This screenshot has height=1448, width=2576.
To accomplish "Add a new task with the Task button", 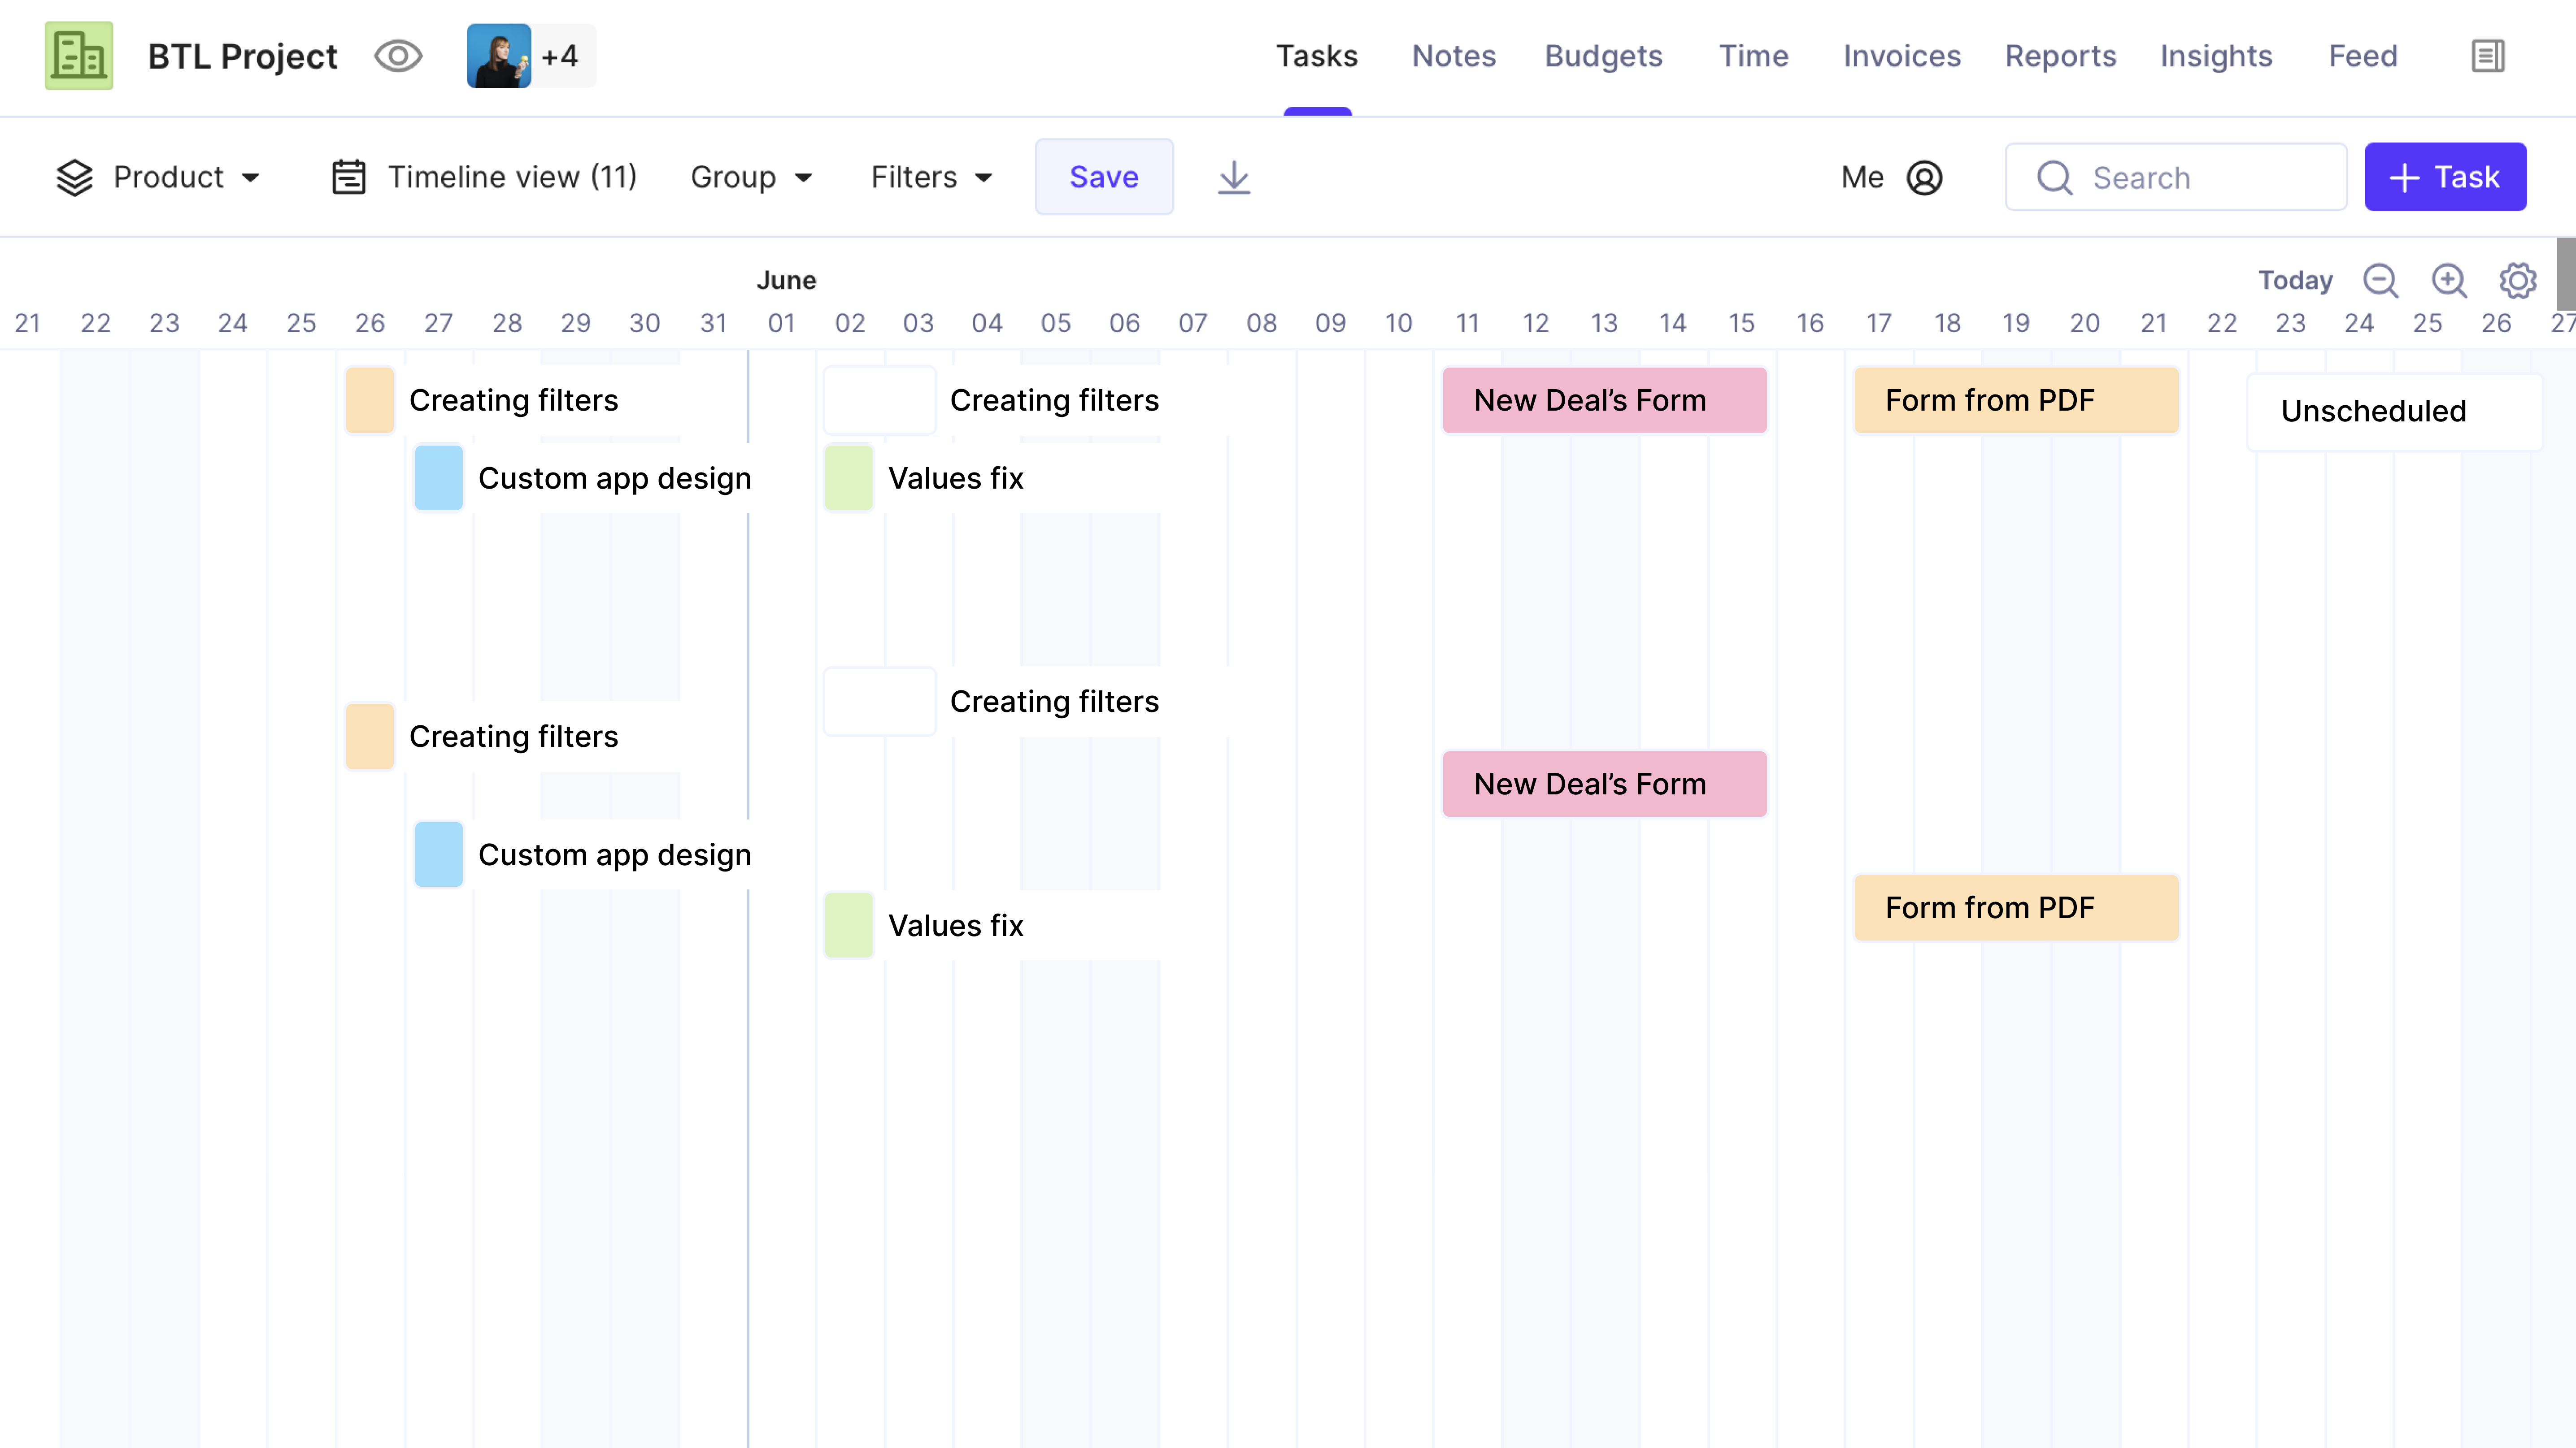I will 2445,177.
